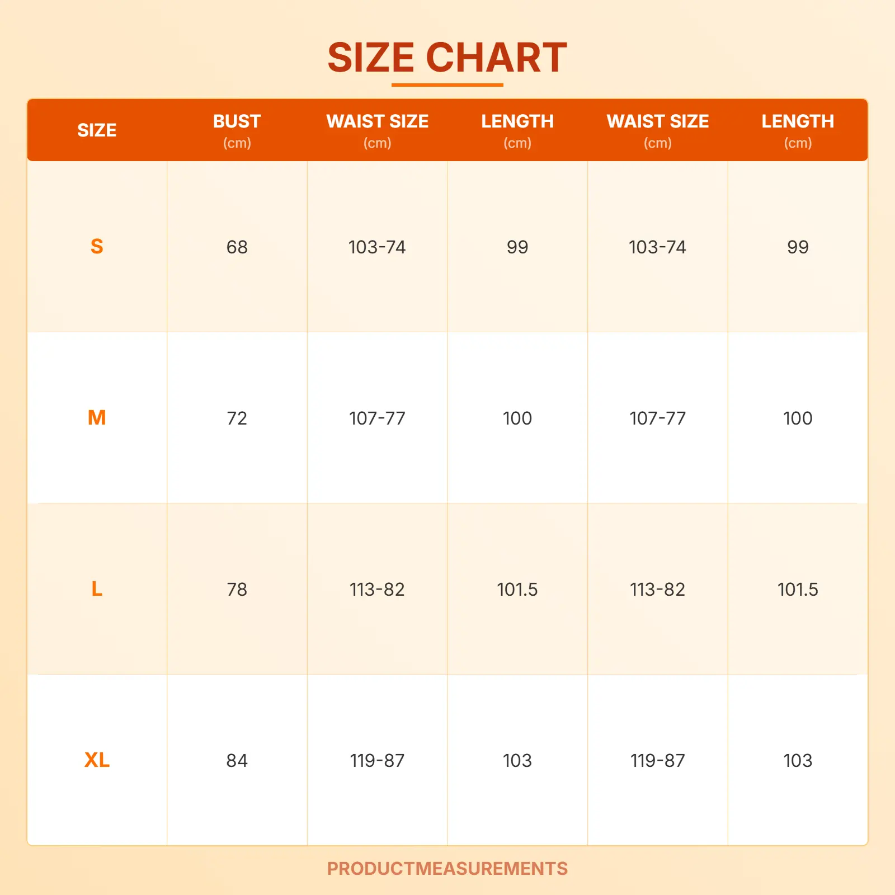Select 107-77 in the second waist column
Viewport: 895px width, 895px height.
pos(658,418)
